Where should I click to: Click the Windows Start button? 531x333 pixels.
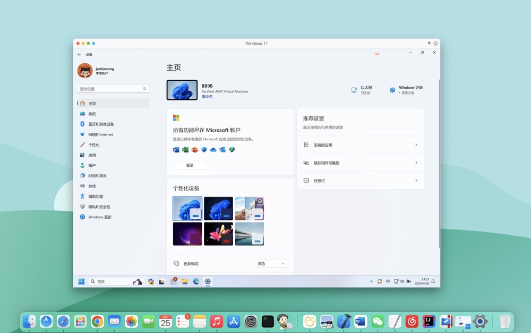pos(81,281)
